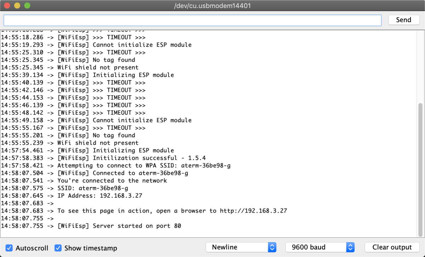Open the Newline line-ending dropdown

241,247
